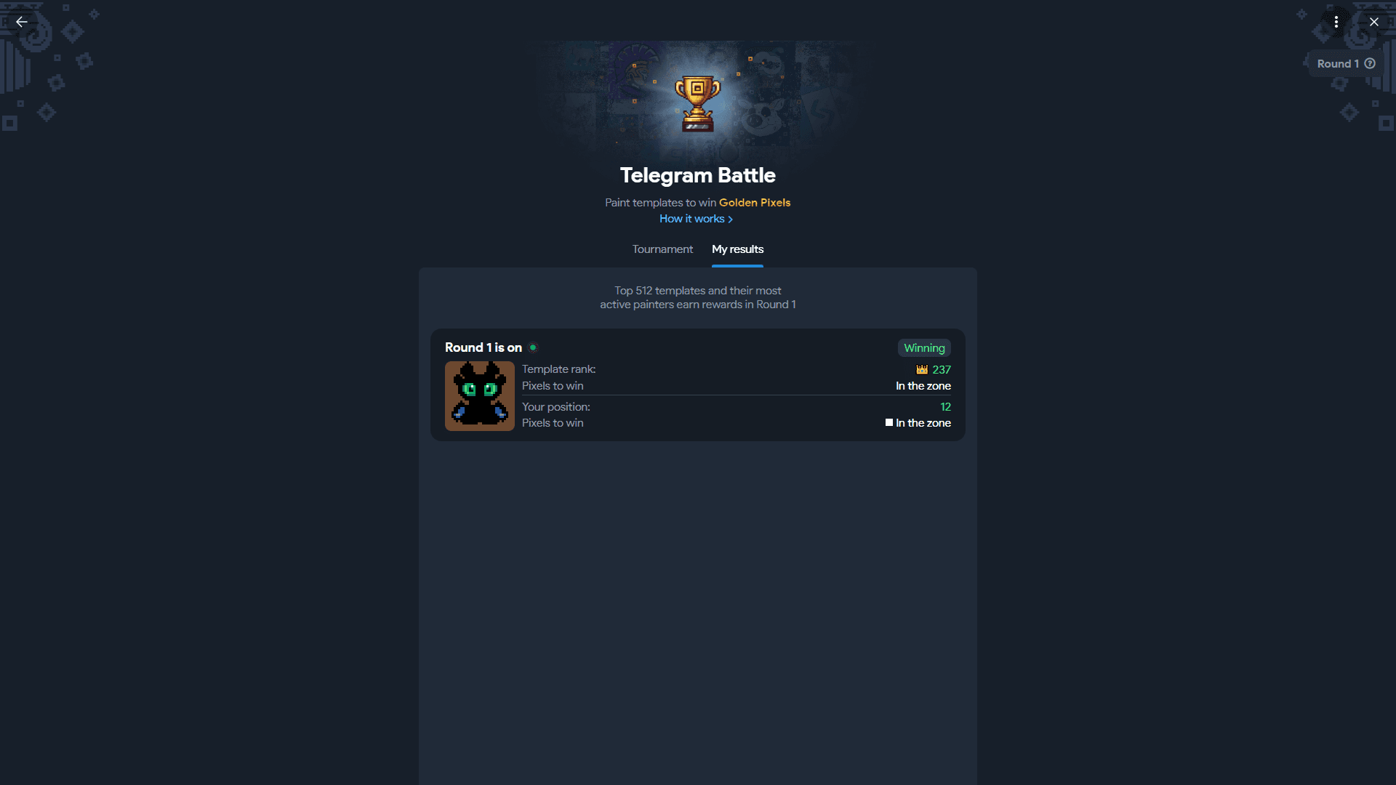Click the Your position: label
This screenshot has width=1396, height=785.
tap(556, 407)
